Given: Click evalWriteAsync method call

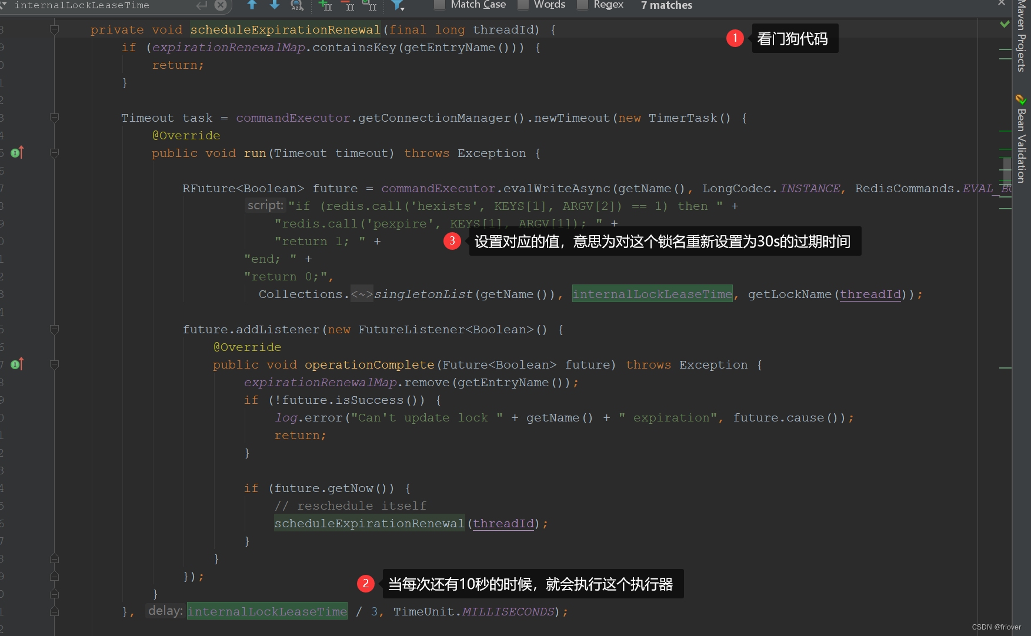Looking at the screenshot, I should tap(557, 188).
